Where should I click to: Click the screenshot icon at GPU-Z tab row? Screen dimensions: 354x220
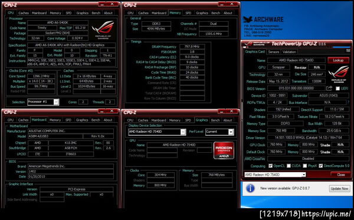coord(348,51)
